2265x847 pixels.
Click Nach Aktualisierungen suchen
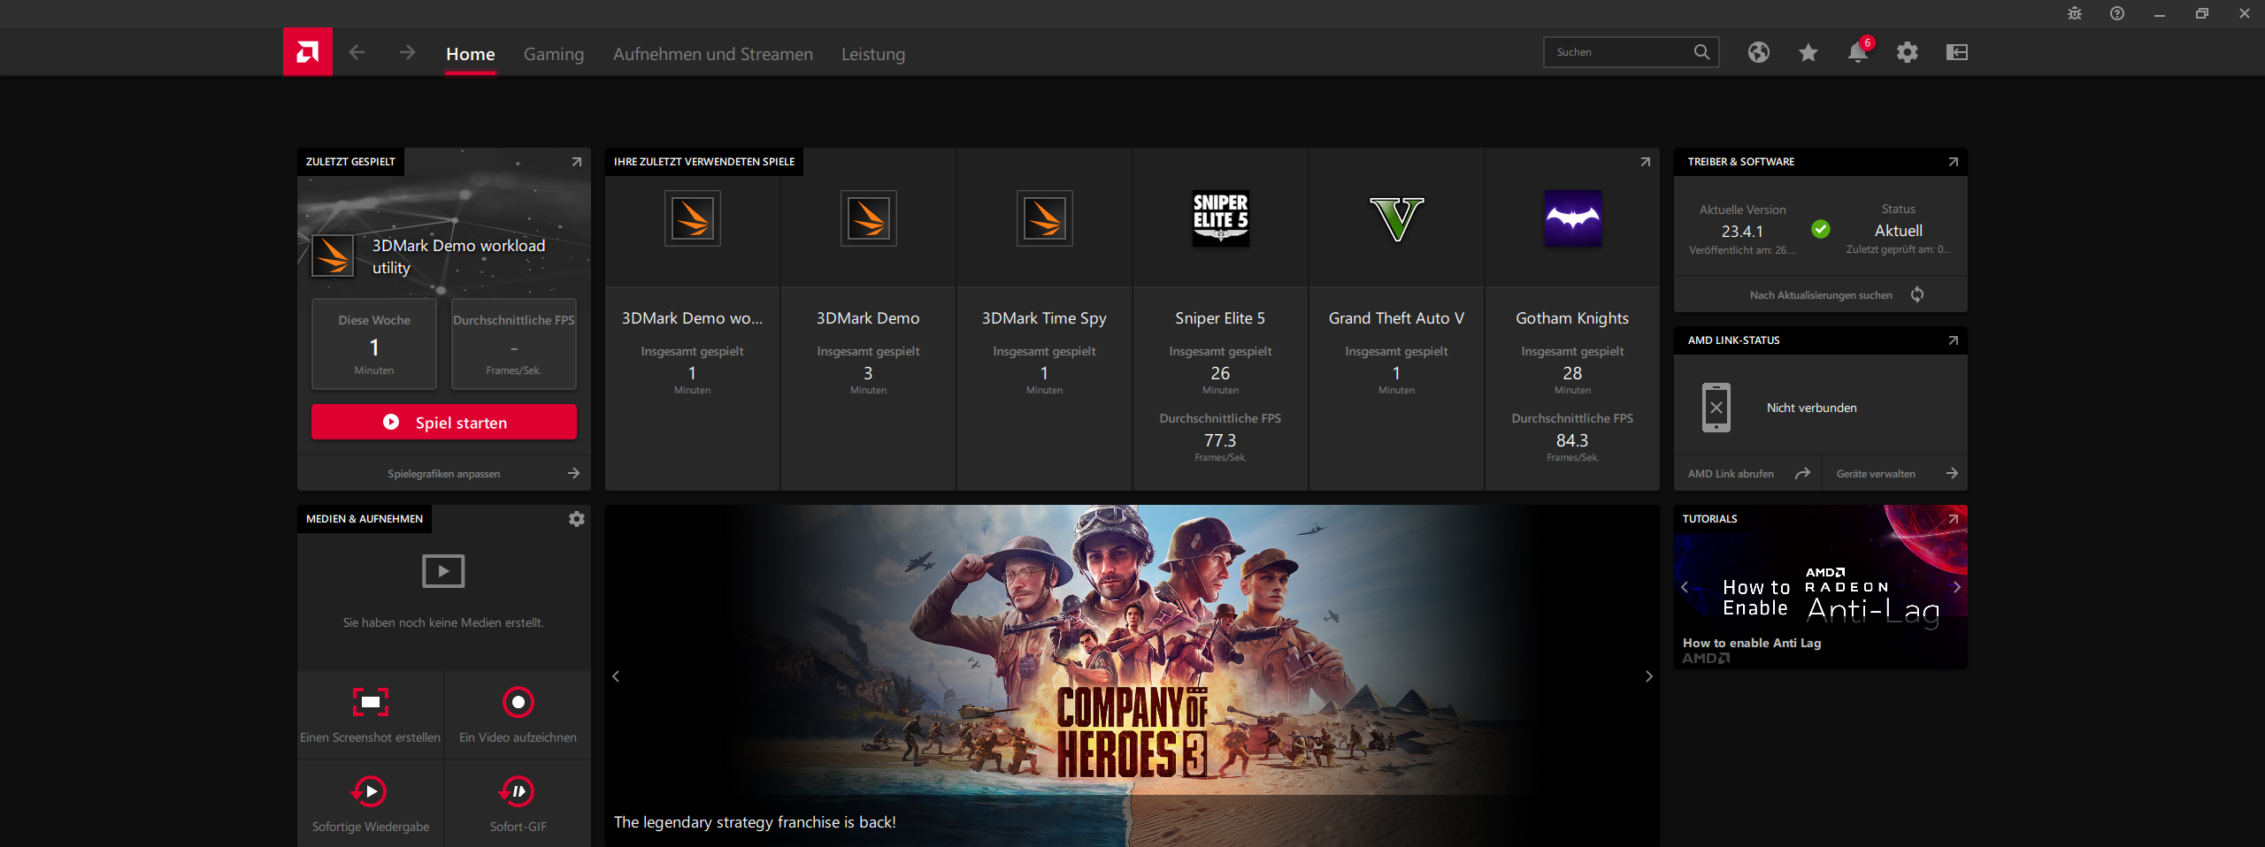click(1821, 295)
